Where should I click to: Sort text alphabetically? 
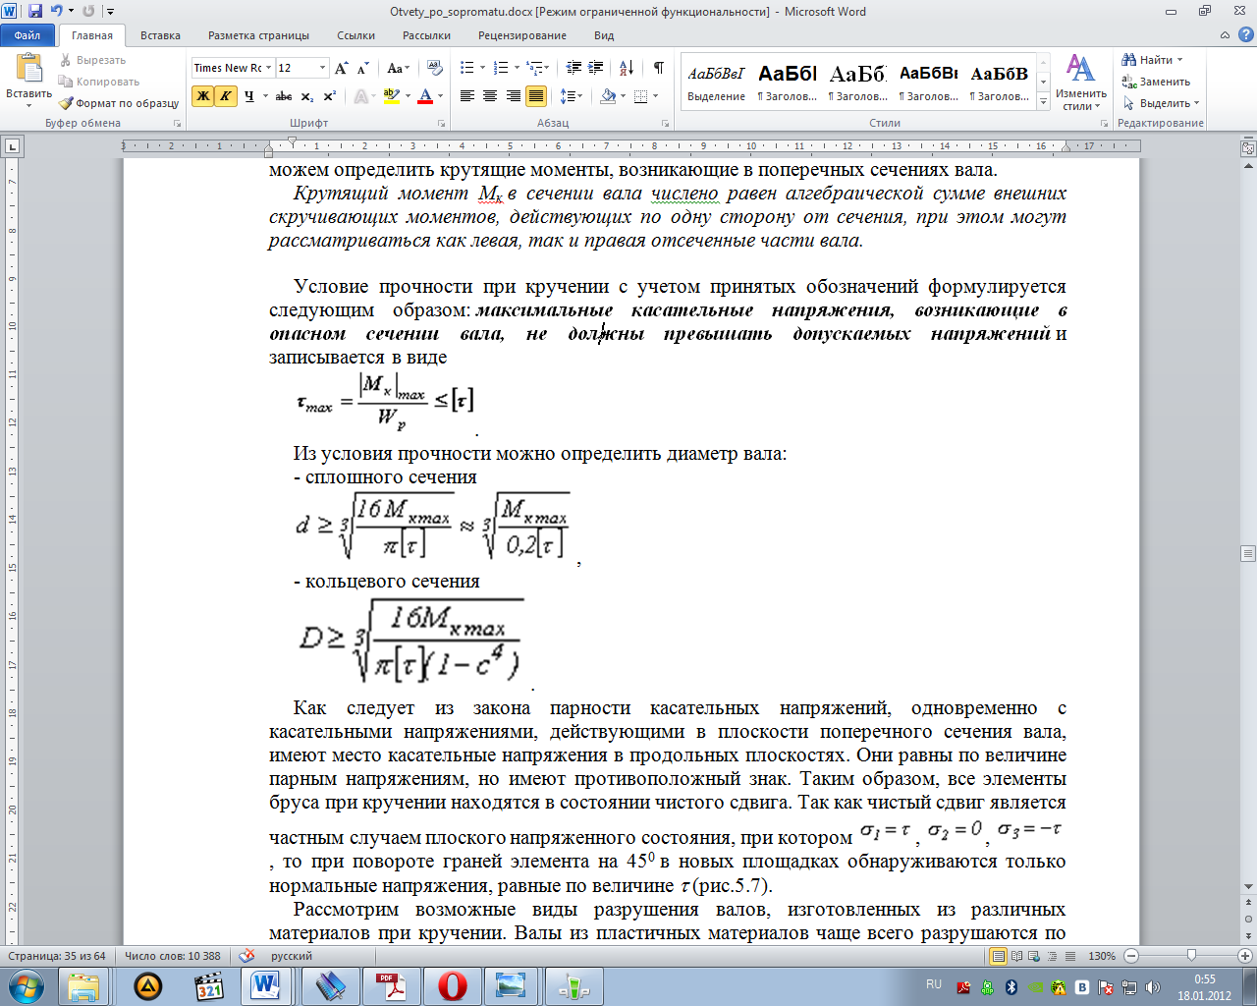[x=626, y=68]
